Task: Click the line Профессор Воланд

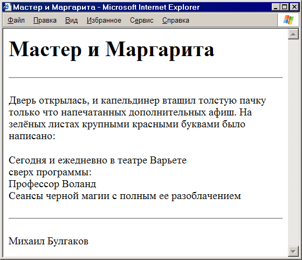Action: pyautogui.click(x=52, y=184)
